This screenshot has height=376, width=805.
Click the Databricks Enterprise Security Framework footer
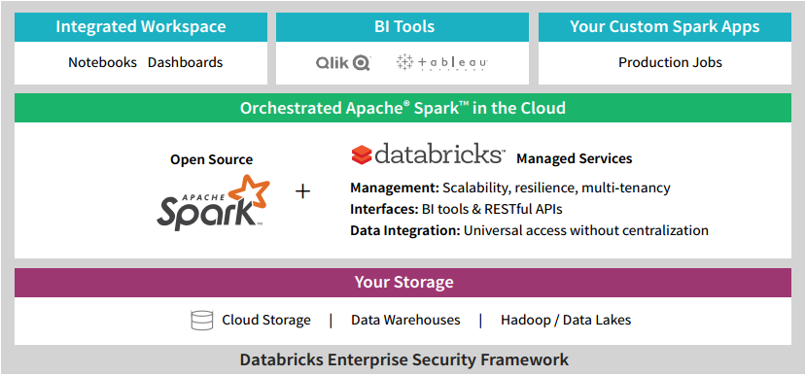[x=404, y=359]
